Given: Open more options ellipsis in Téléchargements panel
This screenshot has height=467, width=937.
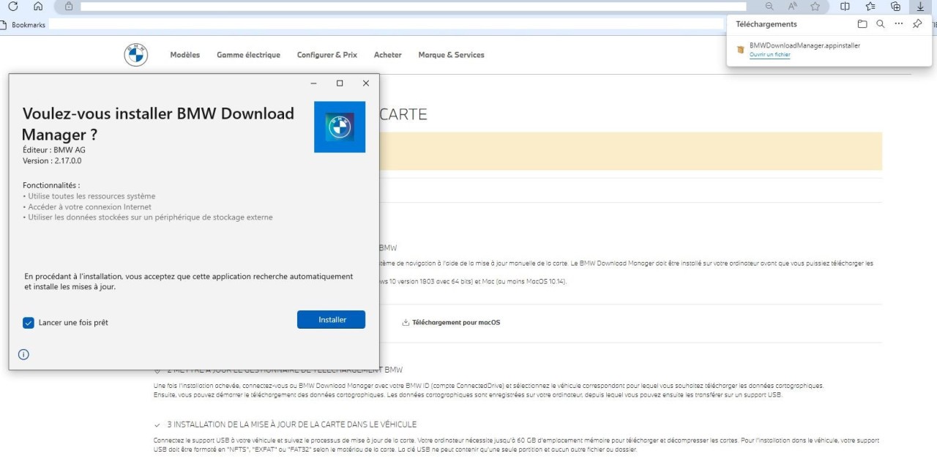Looking at the screenshot, I should [x=899, y=24].
